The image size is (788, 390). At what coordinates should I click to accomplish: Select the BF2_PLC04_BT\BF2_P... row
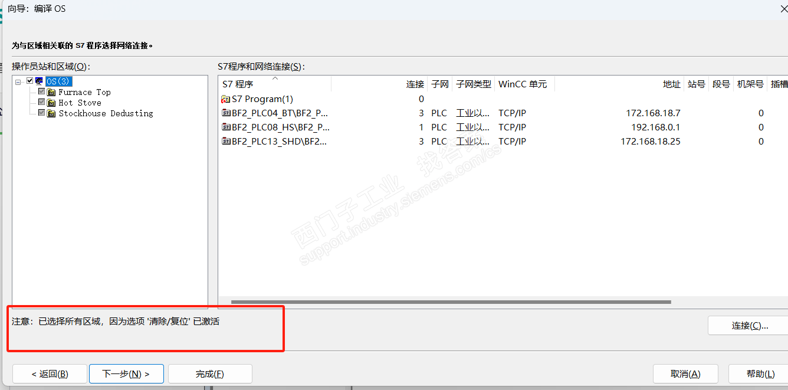[x=503, y=113]
